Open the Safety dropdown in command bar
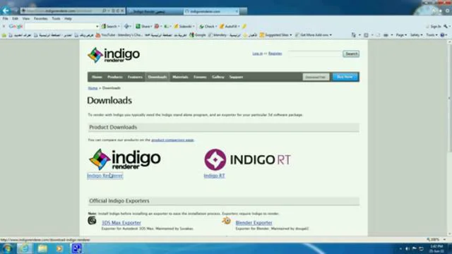The image size is (452, 254). (416, 35)
